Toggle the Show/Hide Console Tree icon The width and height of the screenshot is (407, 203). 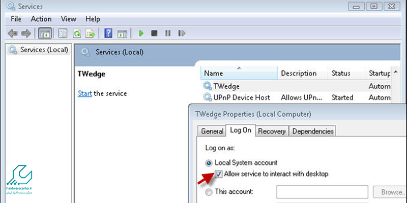[x=45, y=33]
